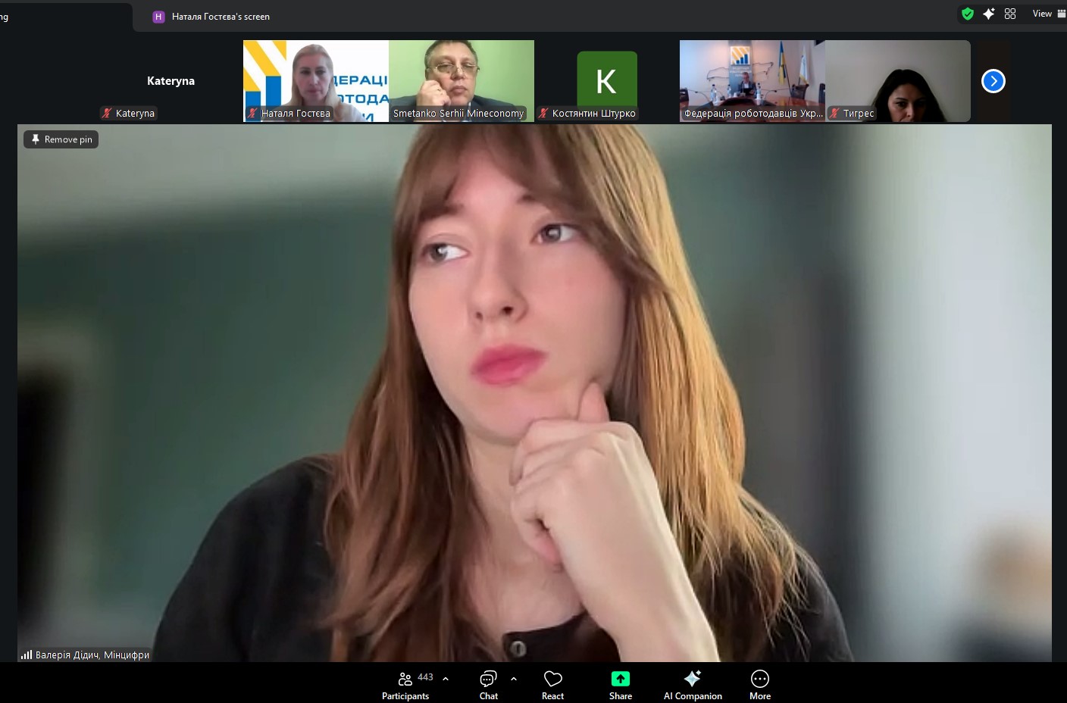Open the Chat panel
Viewport: 1067px width, 703px height.
[x=489, y=685]
